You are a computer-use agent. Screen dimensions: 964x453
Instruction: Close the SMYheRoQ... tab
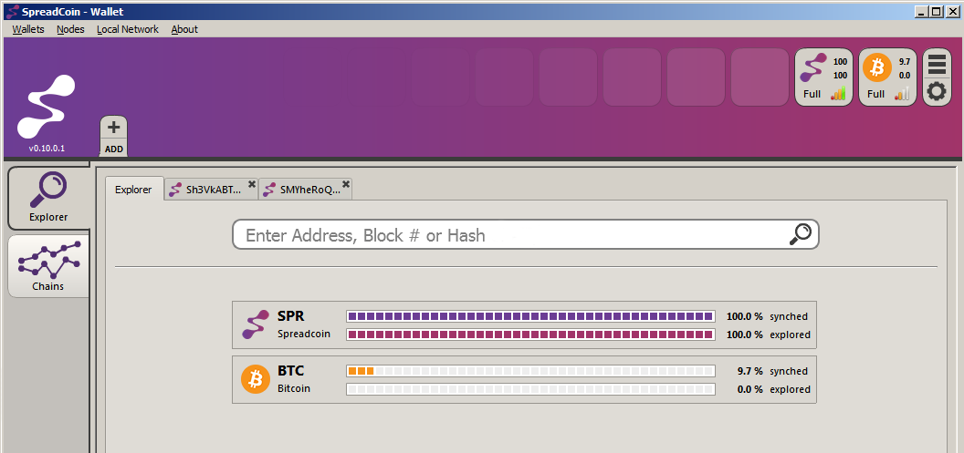pos(346,184)
